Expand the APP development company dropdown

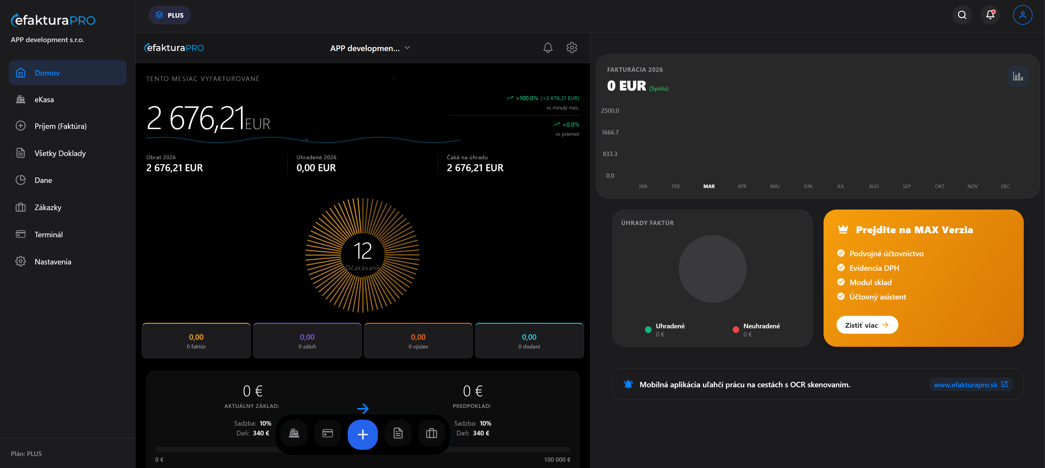370,48
